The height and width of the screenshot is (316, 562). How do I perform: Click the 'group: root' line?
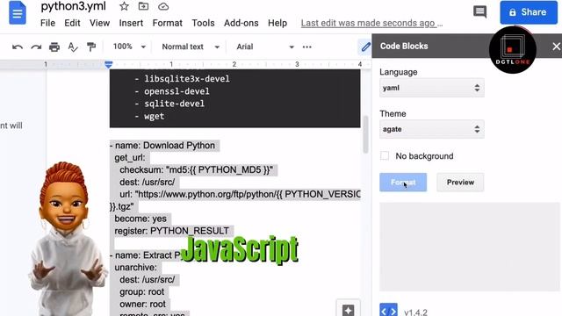click(x=142, y=291)
